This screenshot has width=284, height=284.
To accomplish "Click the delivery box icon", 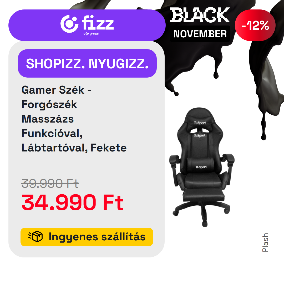I will [35, 237].
